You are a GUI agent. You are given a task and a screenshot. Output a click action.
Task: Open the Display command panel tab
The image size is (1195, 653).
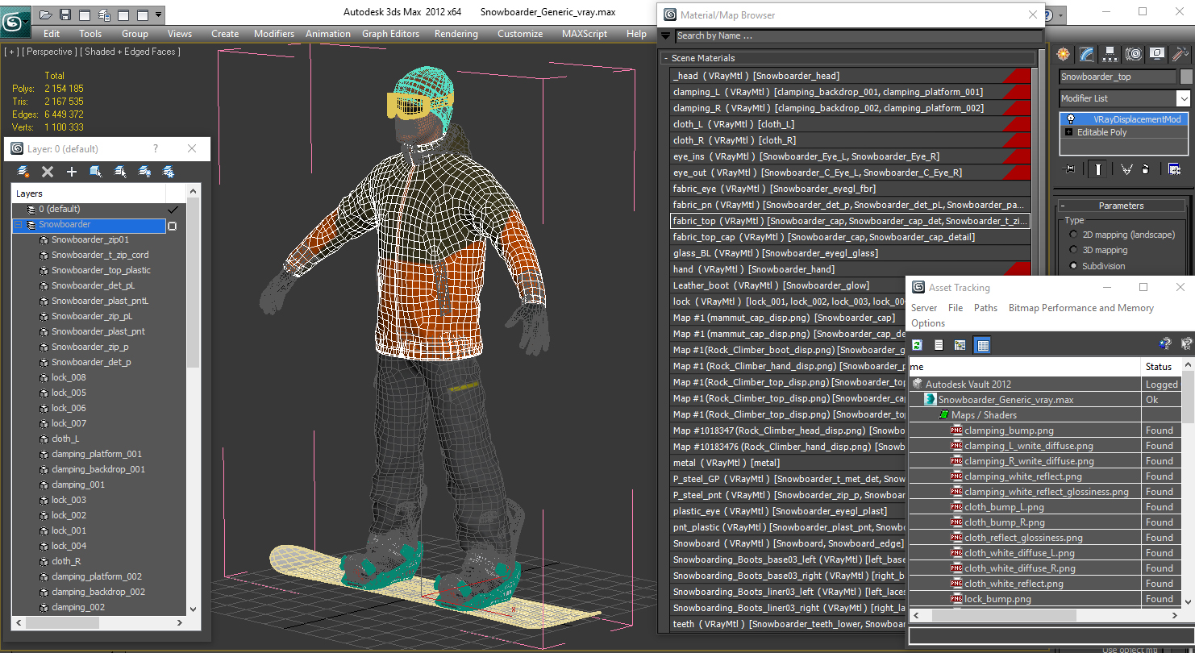point(1157,54)
